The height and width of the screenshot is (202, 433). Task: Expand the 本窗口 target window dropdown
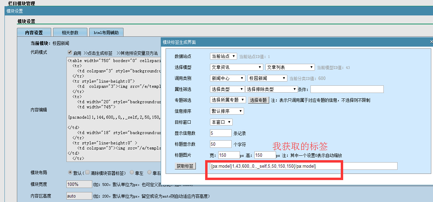pos(221,122)
